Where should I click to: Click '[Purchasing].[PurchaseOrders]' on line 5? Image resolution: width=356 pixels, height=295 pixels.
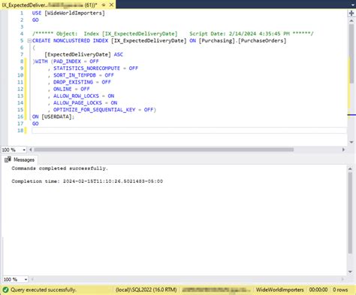243,41
